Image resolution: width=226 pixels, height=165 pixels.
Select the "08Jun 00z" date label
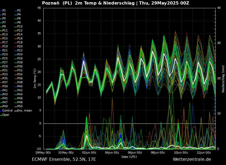158,152
